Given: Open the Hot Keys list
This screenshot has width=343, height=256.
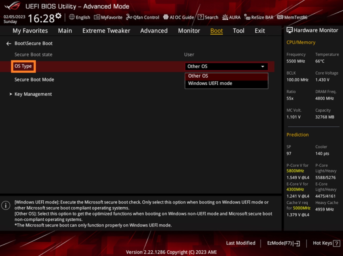Looking at the screenshot, I should (326, 243).
